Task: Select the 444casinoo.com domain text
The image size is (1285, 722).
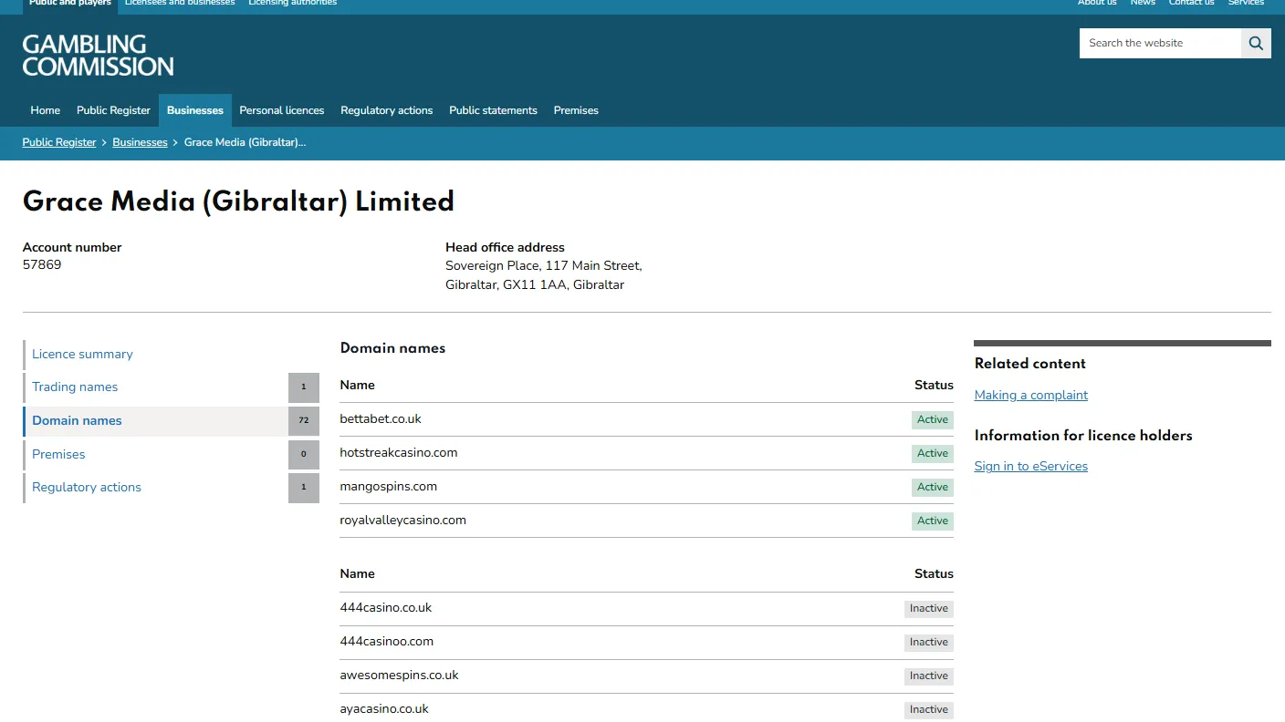Action: [387, 642]
